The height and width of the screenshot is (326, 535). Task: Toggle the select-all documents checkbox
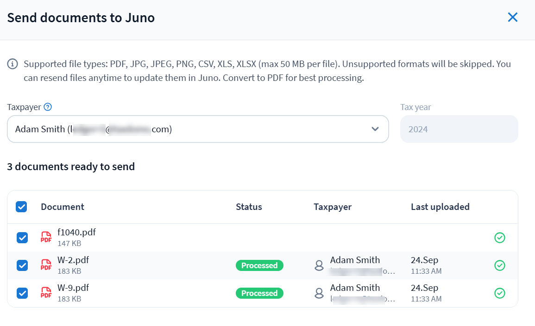[21, 207]
